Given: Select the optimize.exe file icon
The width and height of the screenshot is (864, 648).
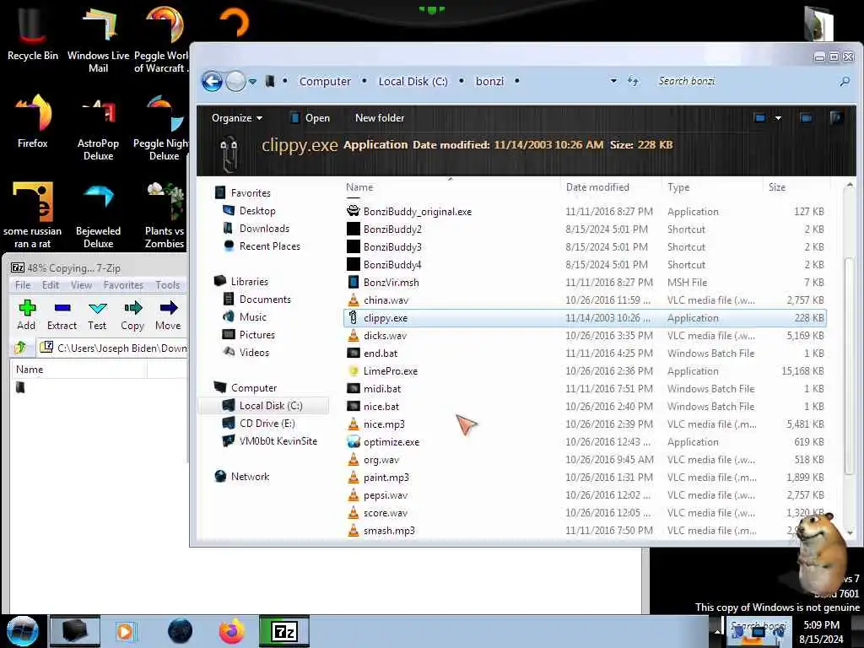Looking at the screenshot, I should point(354,442).
